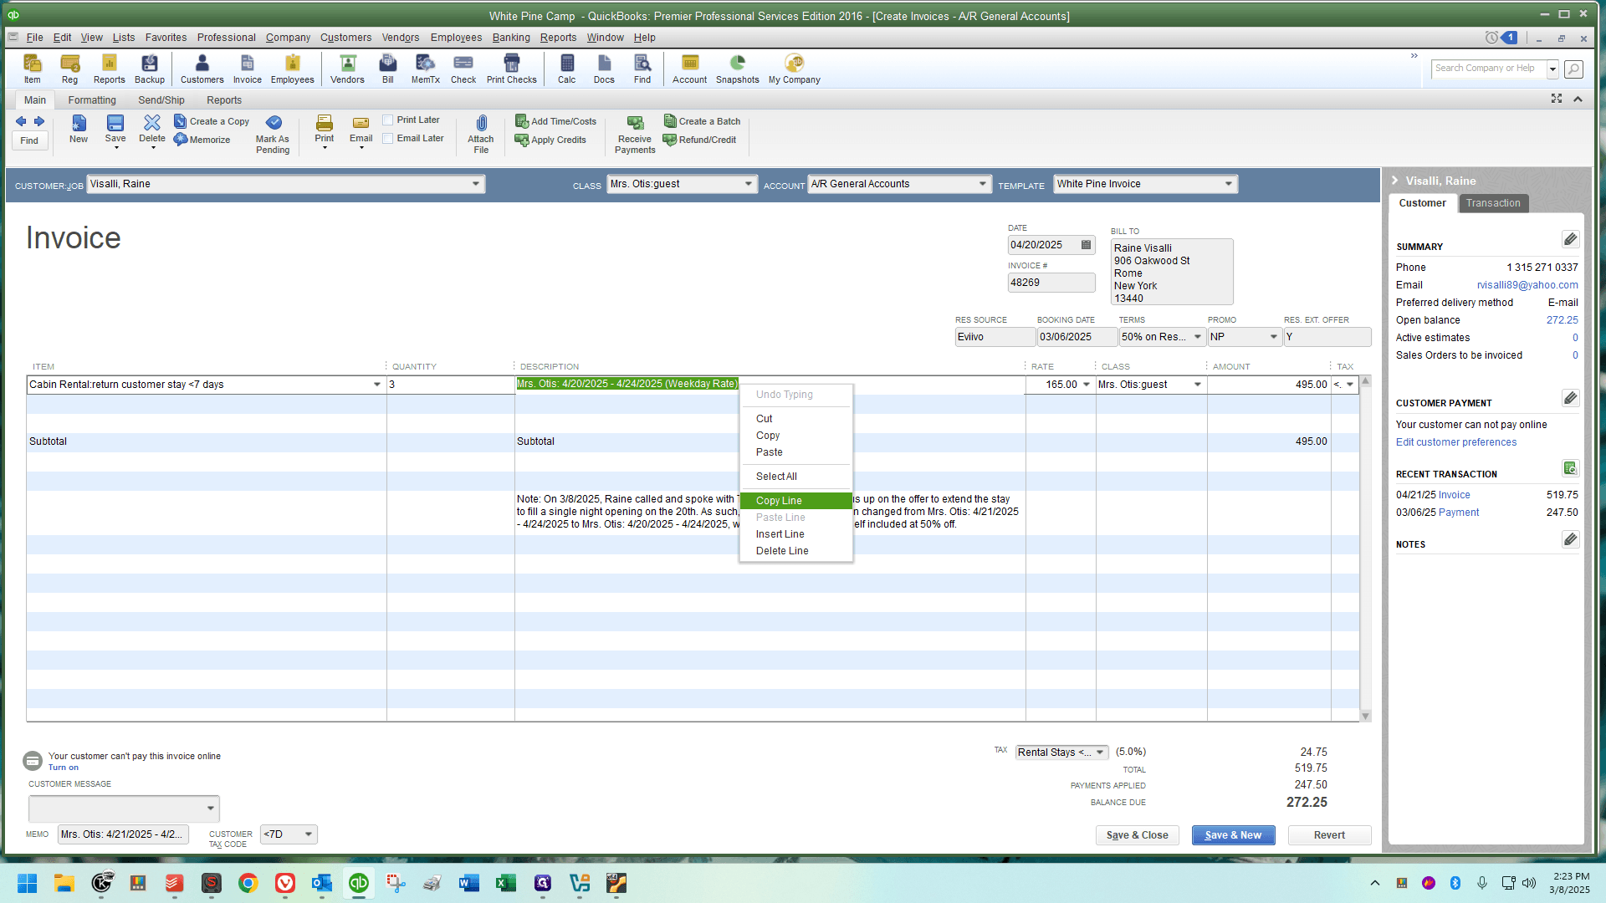The image size is (1606, 903).
Task: Open the Reg register icon
Action: click(x=69, y=69)
